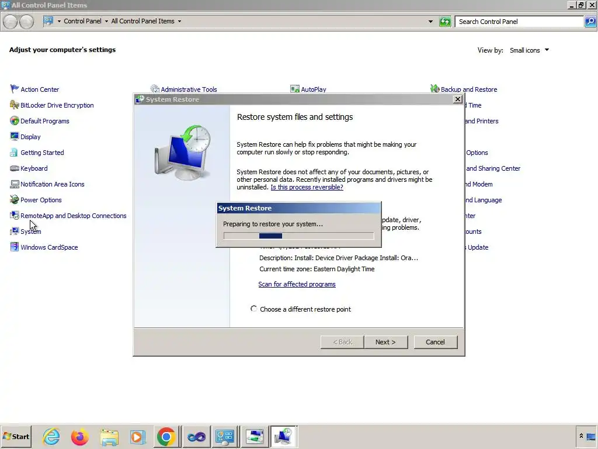
Task: Click the Search Control Panel field
Action: coord(519,22)
